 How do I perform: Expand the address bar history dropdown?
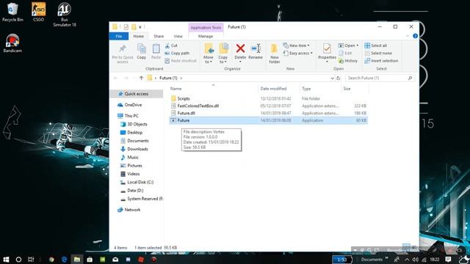click(332, 78)
